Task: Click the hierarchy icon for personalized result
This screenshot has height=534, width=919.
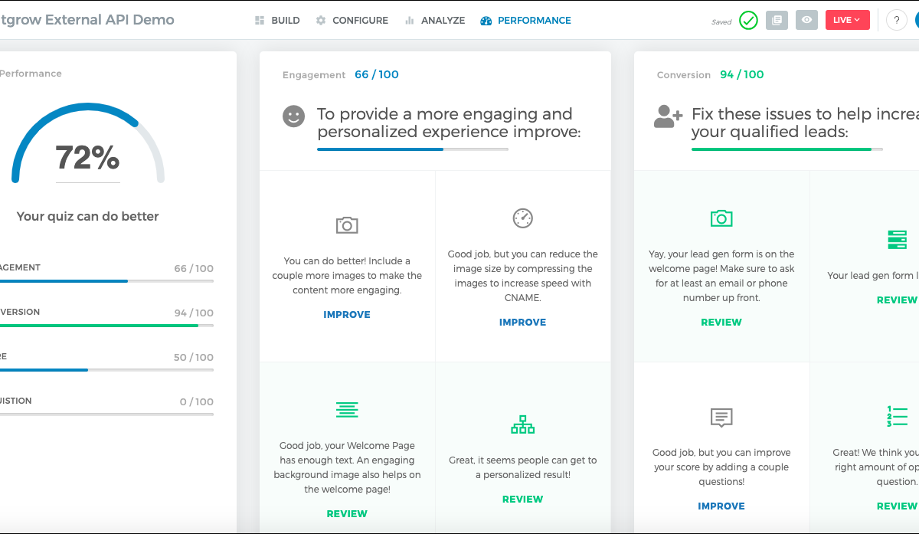Action: point(522,425)
